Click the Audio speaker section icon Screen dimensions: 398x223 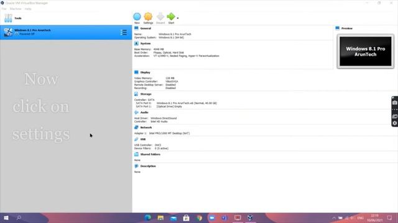tap(136, 112)
